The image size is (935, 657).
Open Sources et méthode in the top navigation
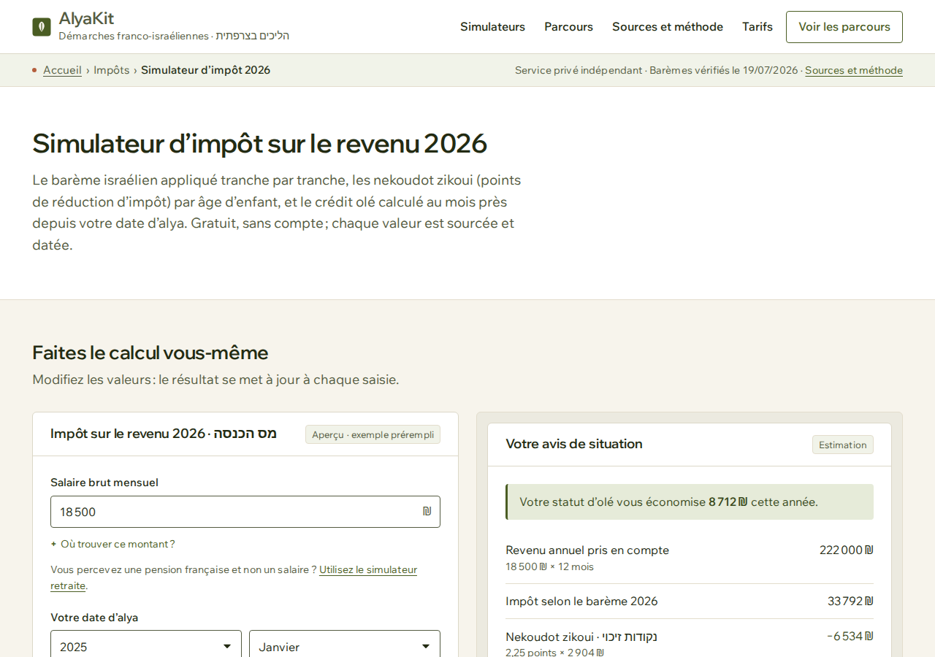tap(668, 27)
